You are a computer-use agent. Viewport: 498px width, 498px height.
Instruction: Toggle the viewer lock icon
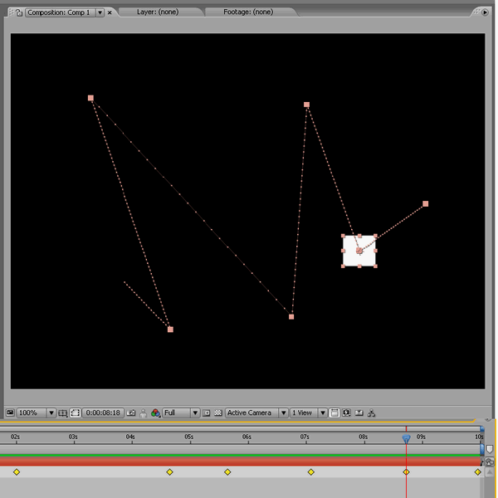tap(19, 12)
